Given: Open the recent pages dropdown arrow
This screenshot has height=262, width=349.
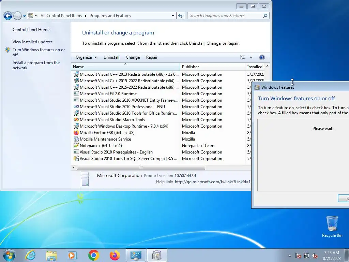Looking at the screenshot, I should [24, 16].
